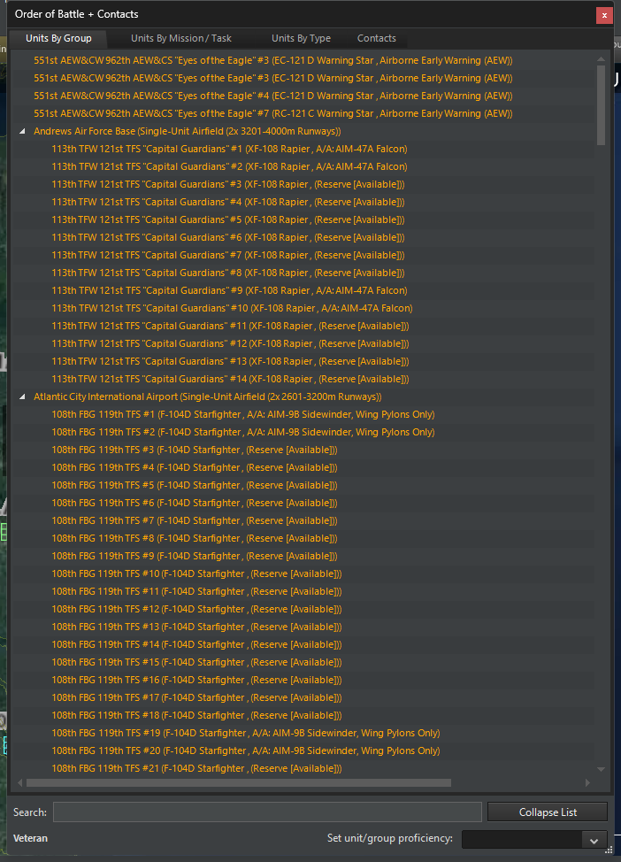Select 119th TFS #14 reserve Starfighter

(x=196, y=644)
